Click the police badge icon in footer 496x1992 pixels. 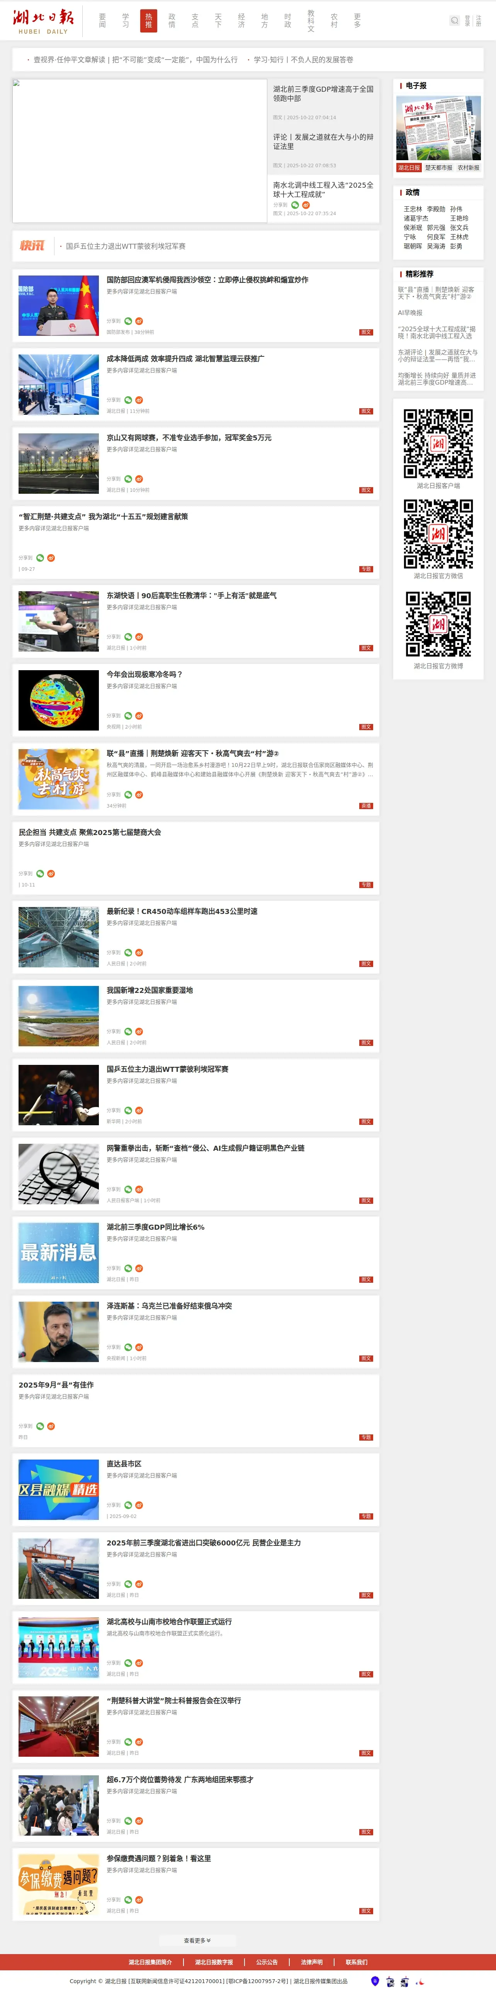375,1980
